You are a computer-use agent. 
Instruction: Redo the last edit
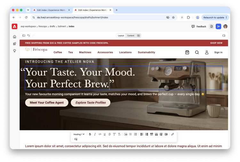[x=34, y=35]
